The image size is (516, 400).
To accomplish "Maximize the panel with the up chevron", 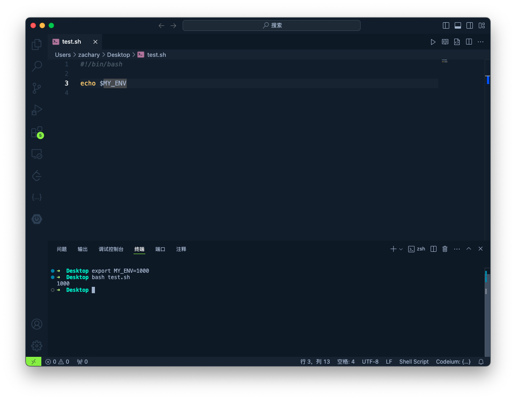I will coord(469,249).
